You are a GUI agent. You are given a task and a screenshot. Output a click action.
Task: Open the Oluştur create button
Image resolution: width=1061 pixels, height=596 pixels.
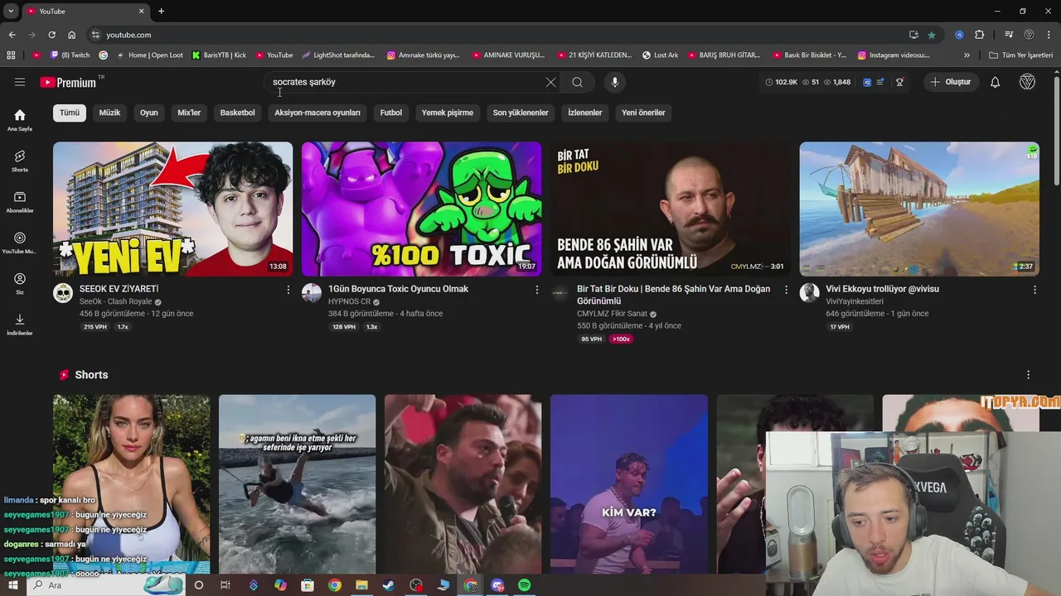point(950,82)
